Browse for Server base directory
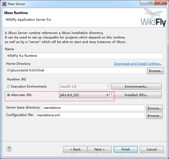 coord(154,108)
